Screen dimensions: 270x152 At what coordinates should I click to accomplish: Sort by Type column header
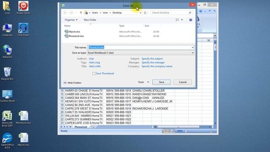(x=122, y=26)
